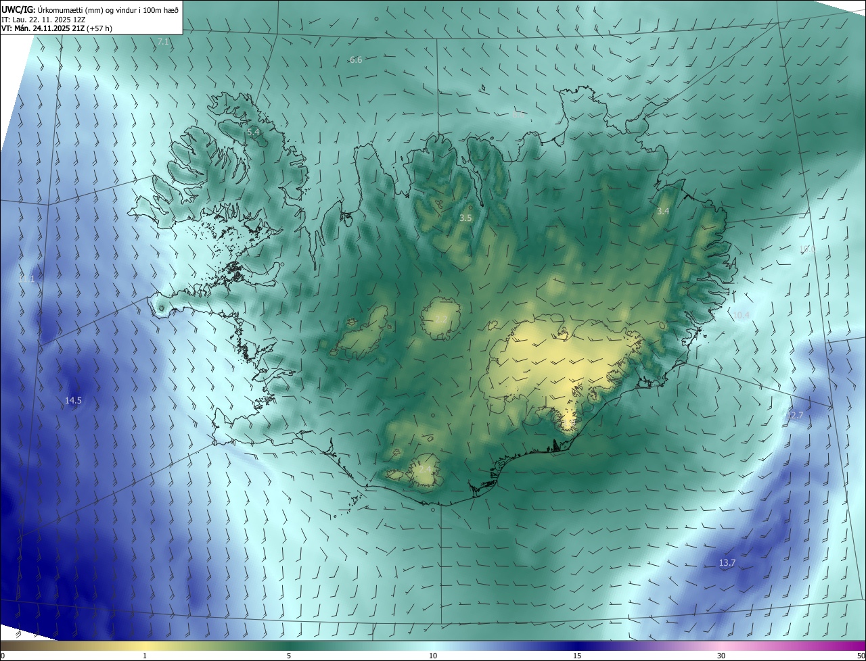Click the 12.7 value label on the map
The width and height of the screenshot is (866, 661).
(x=794, y=415)
